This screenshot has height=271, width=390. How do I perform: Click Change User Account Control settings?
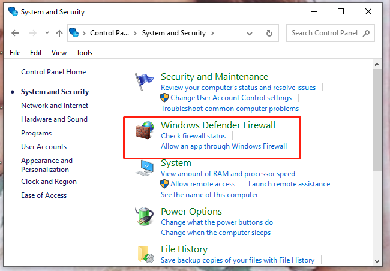click(231, 98)
